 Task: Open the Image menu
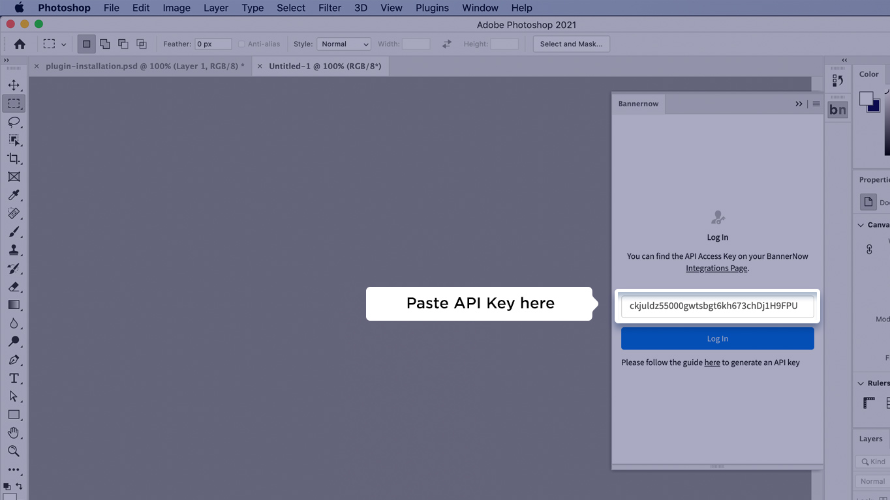point(177,8)
